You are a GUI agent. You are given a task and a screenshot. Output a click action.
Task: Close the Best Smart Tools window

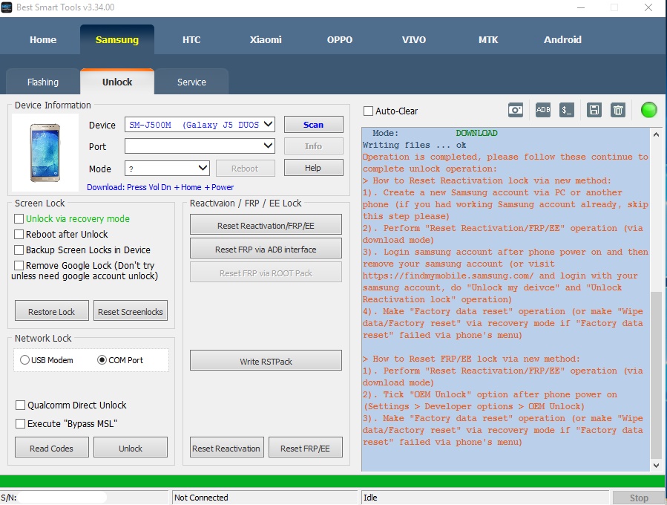648,7
